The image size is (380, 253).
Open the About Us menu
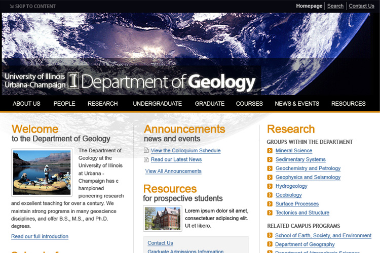point(26,104)
